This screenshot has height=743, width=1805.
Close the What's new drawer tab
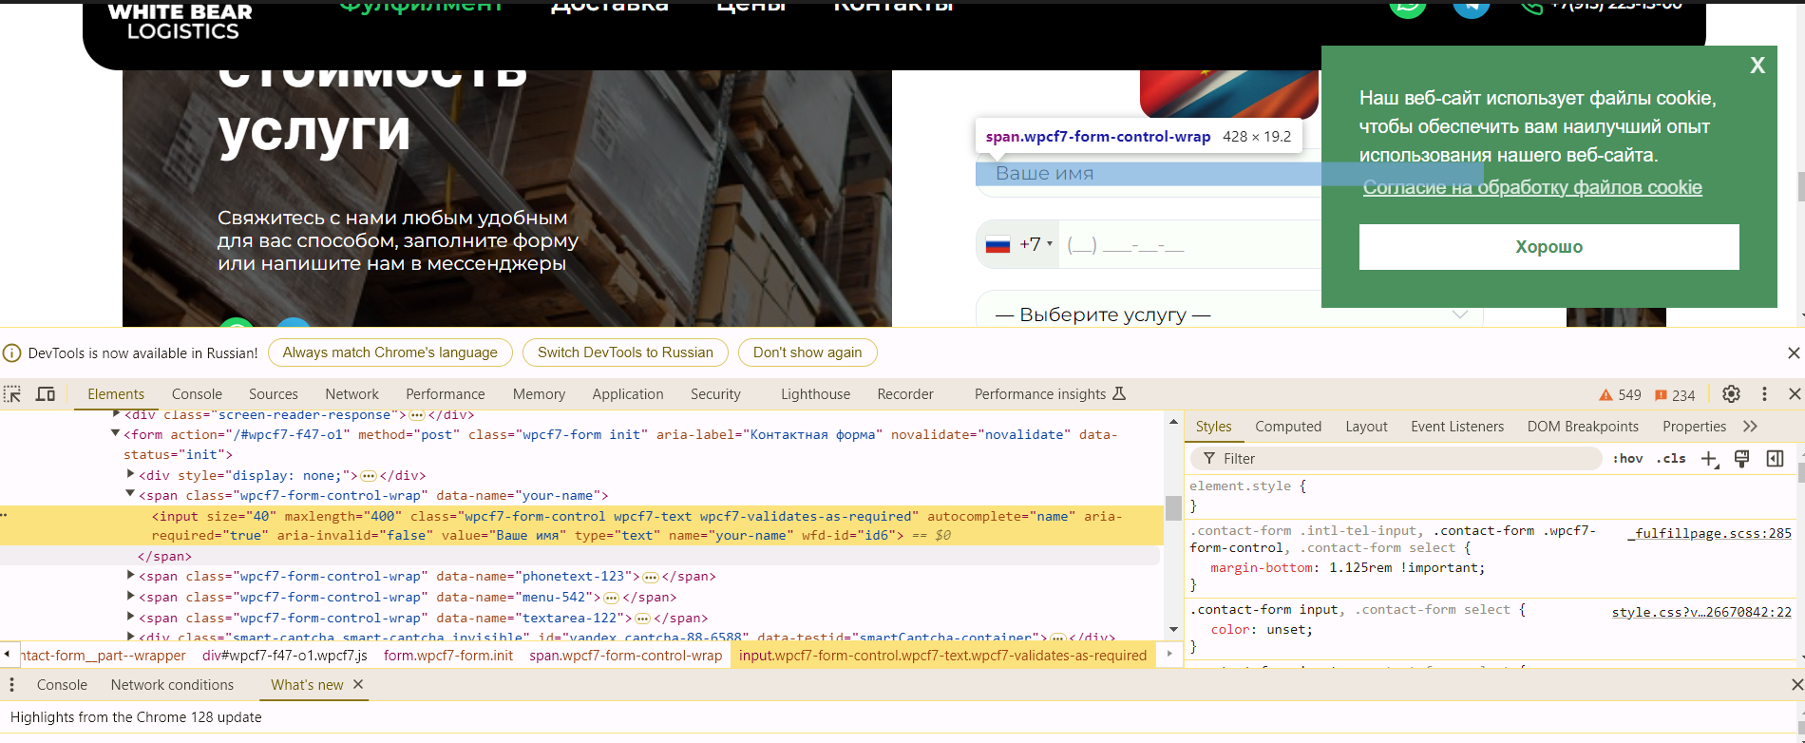(358, 684)
